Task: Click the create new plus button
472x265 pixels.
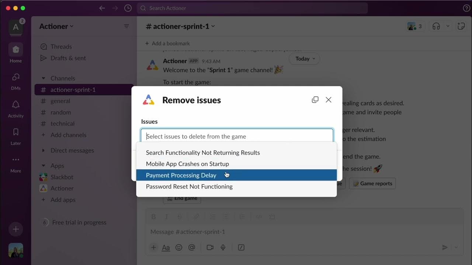Action: pos(15,229)
